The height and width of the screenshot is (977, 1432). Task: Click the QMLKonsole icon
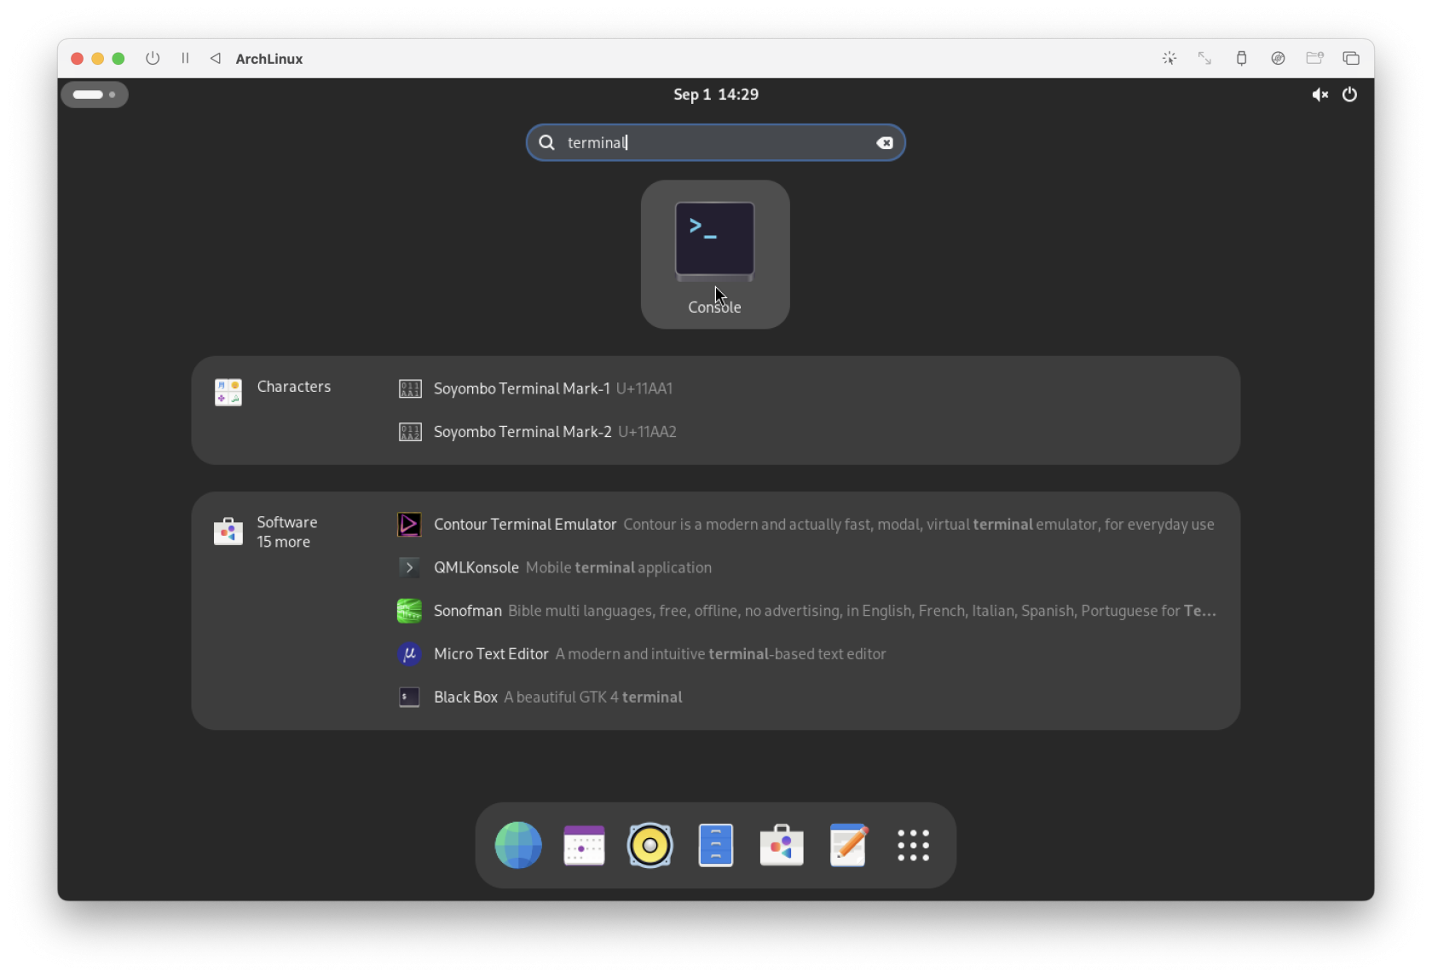coord(409,567)
